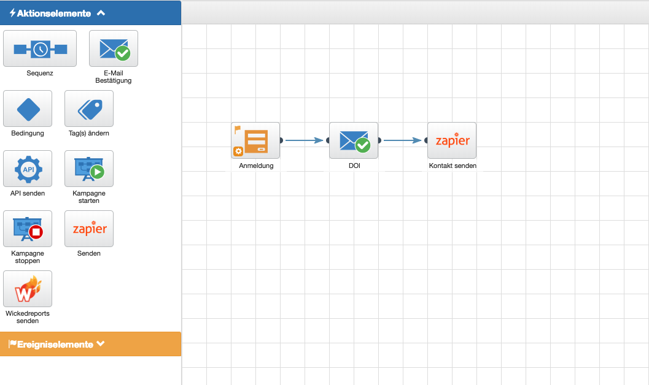Expand the Ereigniselemente panel chevron

[x=101, y=344]
